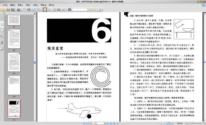Viewport: 206px width, 125px height.
Task: Select the Snapshot camera tool
Action: 59,10
